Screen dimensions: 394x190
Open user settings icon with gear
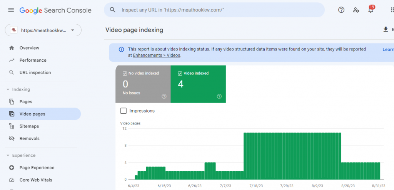[356, 10]
